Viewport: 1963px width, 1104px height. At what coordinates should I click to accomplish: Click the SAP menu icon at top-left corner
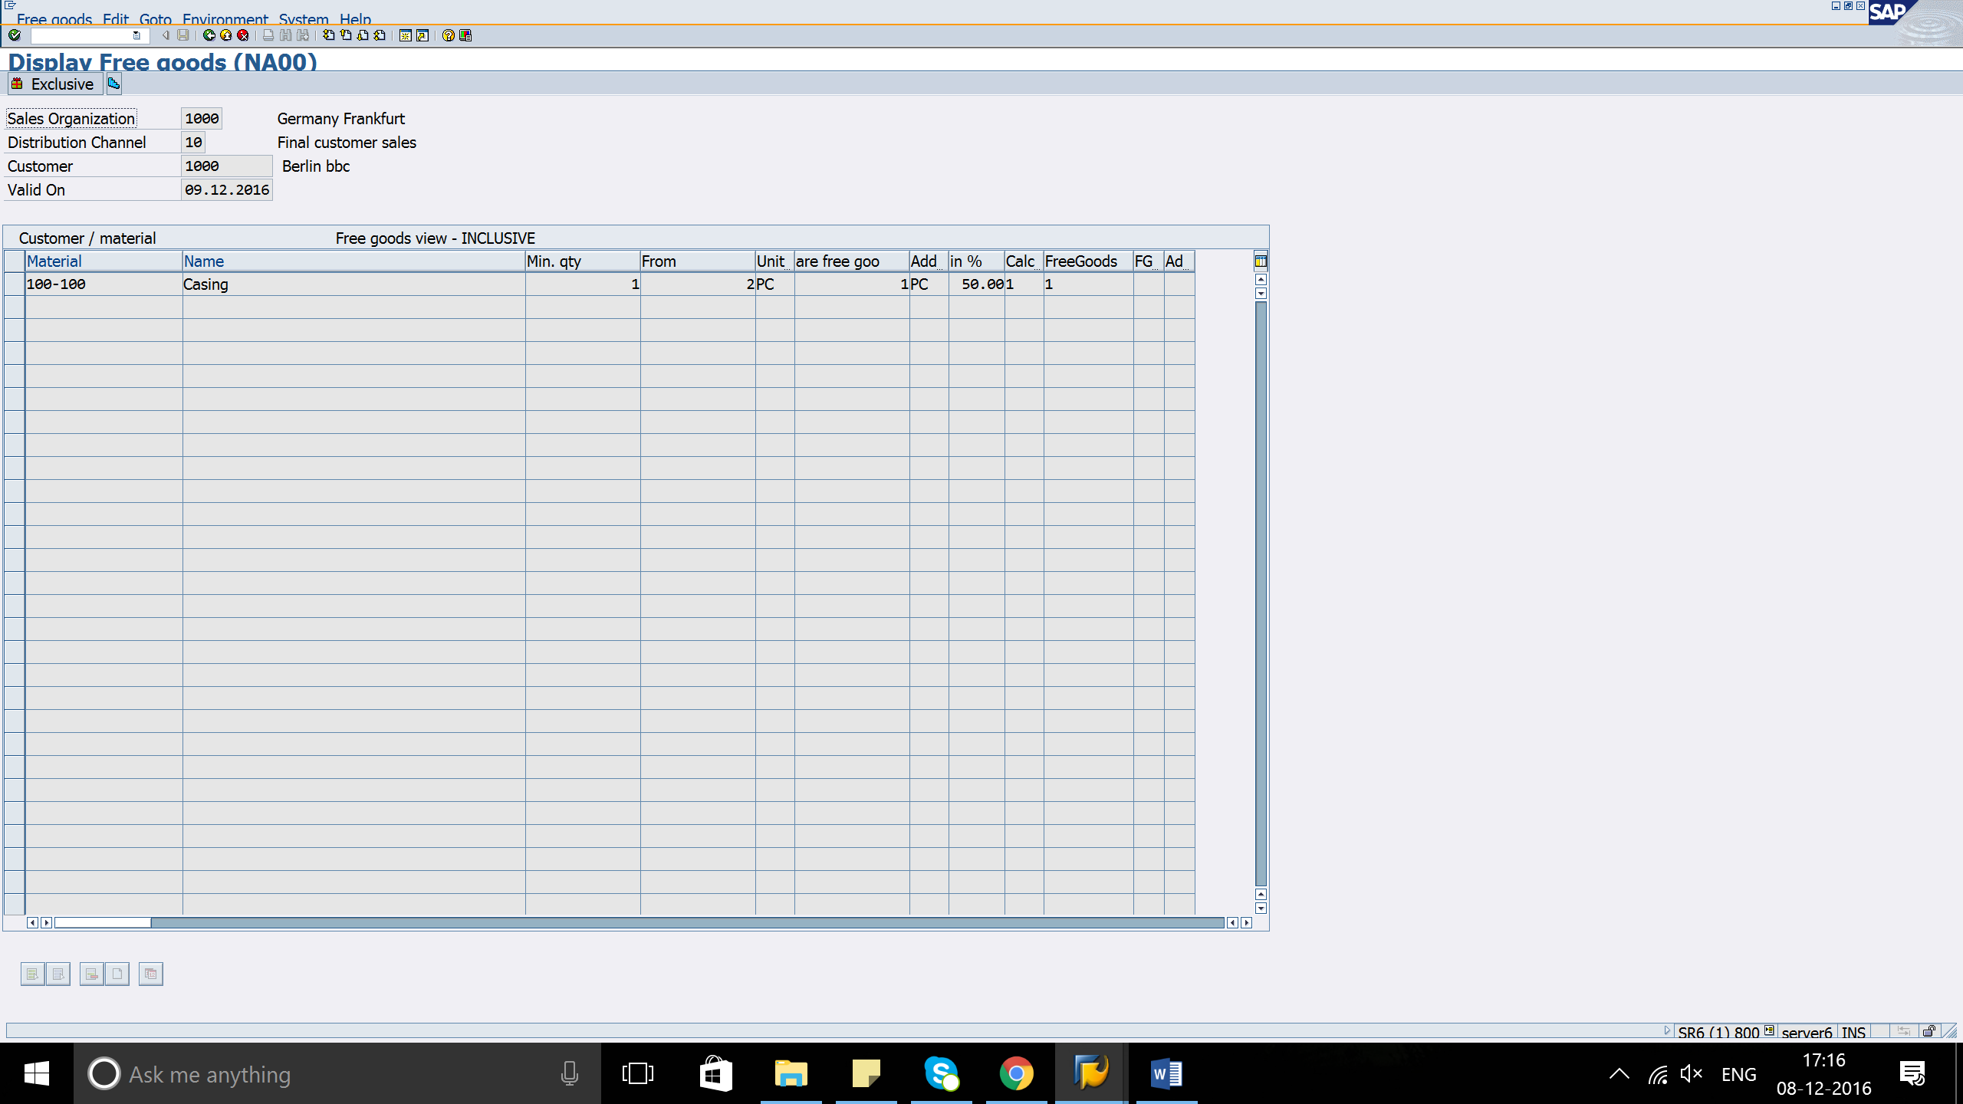pyautogui.click(x=10, y=5)
